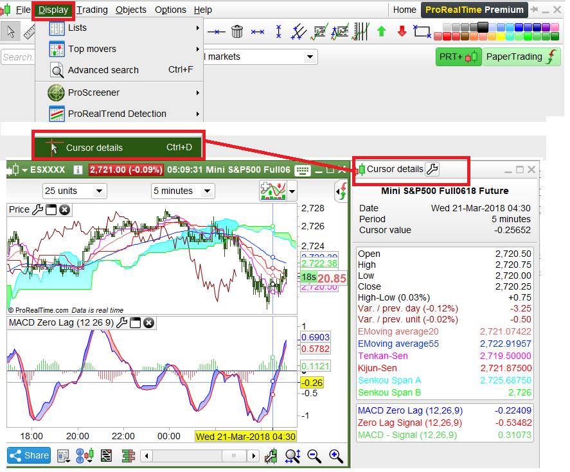Image resolution: width=570 pixels, height=472 pixels.
Task: Expand the indicators button dropdown arrow
Action: (x=292, y=191)
